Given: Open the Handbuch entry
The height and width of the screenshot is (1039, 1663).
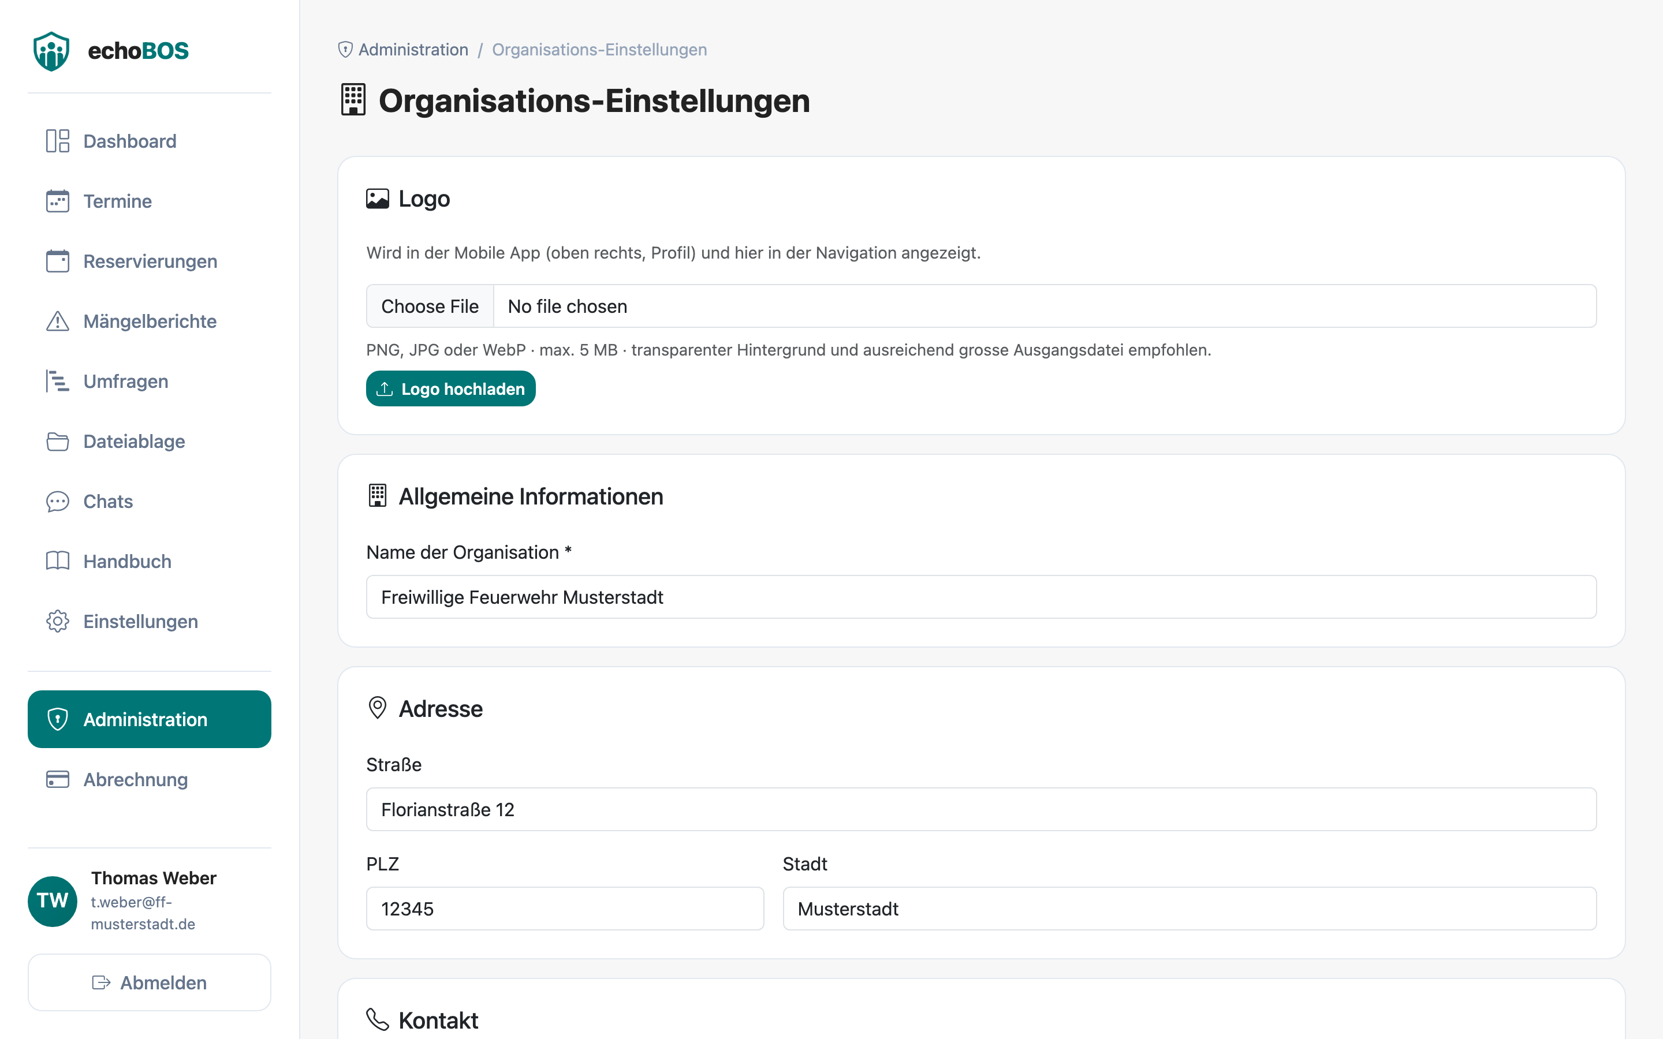Looking at the screenshot, I should tap(149, 560).
